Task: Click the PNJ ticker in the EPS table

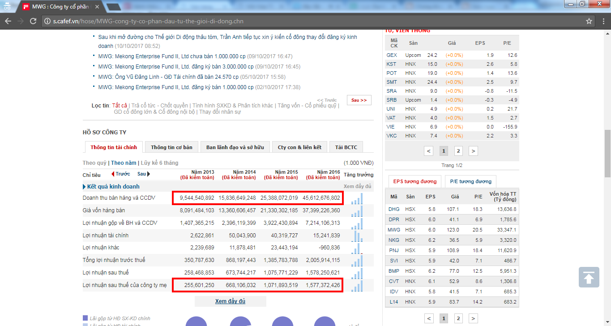Action: click(x=394, y=250)
